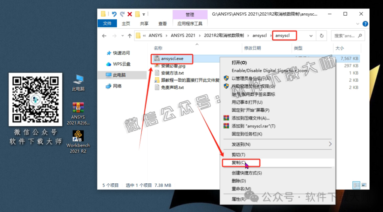Viewport: 383px width, 212px height.
Task: Switch to large icons view in status bar
Action: pos(364,185)
